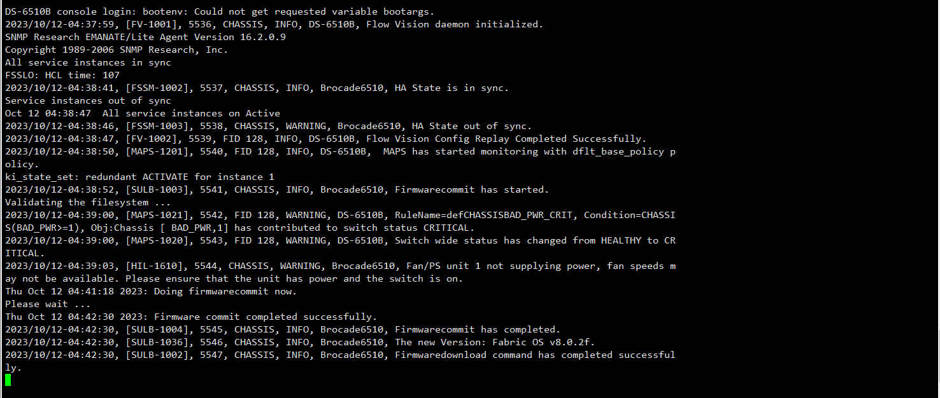Click 'All service instances in sync' line

[88, 62]
